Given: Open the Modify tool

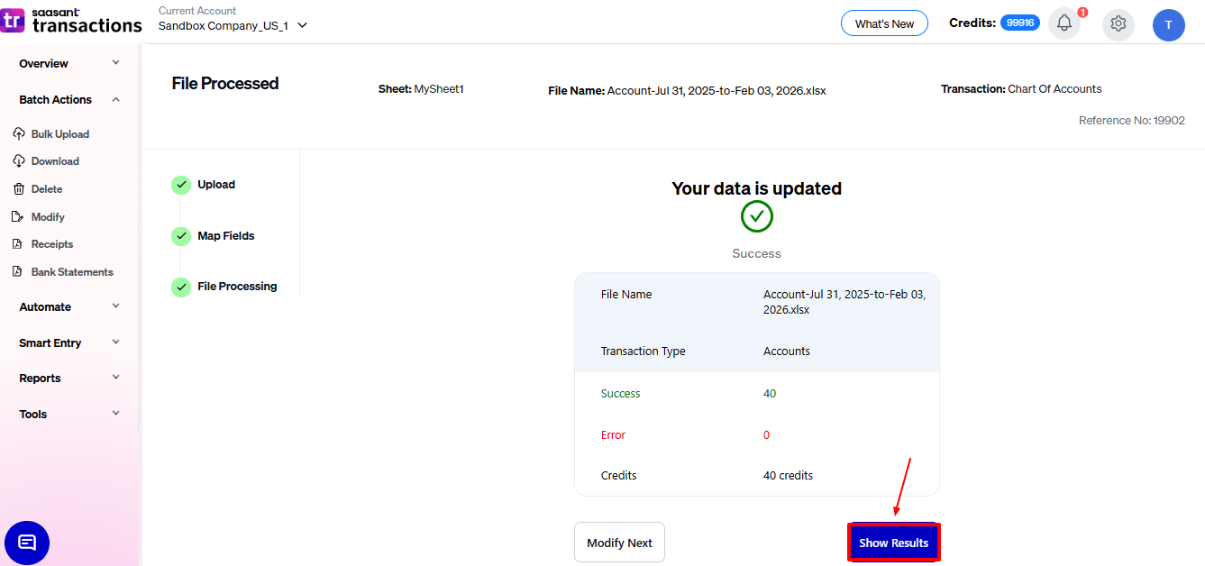Looking at the screenshot, I should [48, 216].
